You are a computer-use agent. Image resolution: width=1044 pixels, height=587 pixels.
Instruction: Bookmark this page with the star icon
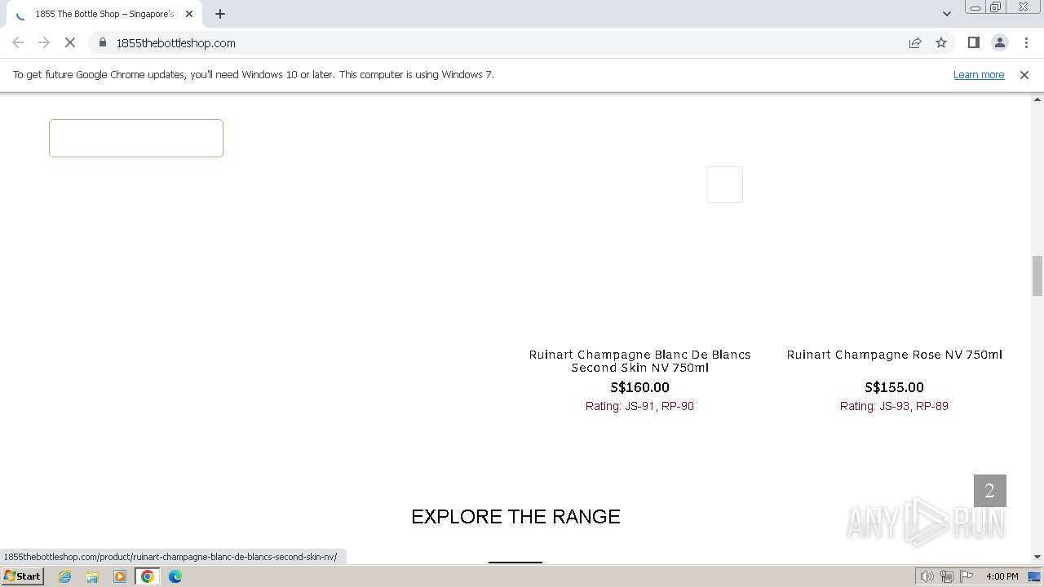click(x=941, y=42)
